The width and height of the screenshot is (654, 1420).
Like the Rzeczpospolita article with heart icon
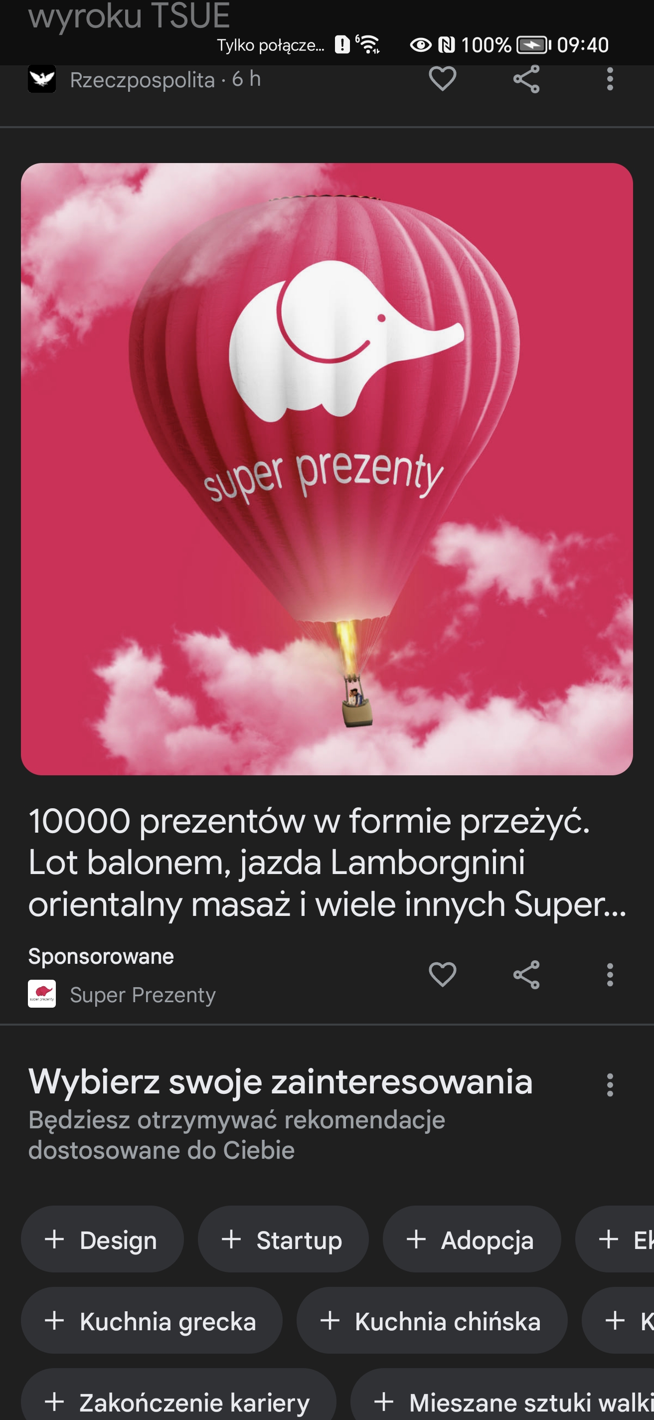tap(443, 79)
